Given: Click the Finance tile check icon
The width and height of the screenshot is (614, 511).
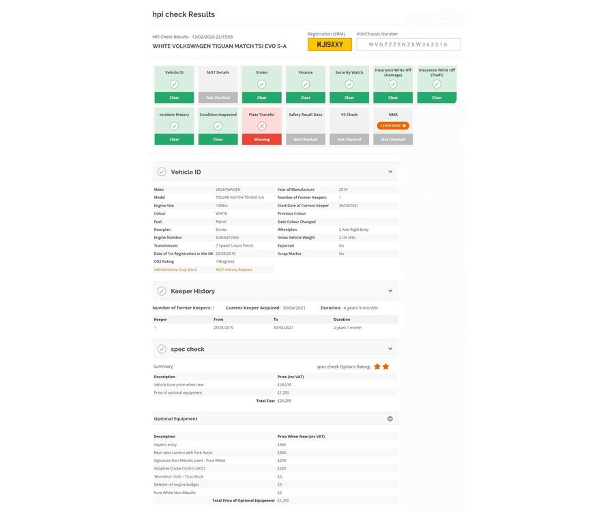Looking at the screenshot, I should click(306, 84).
